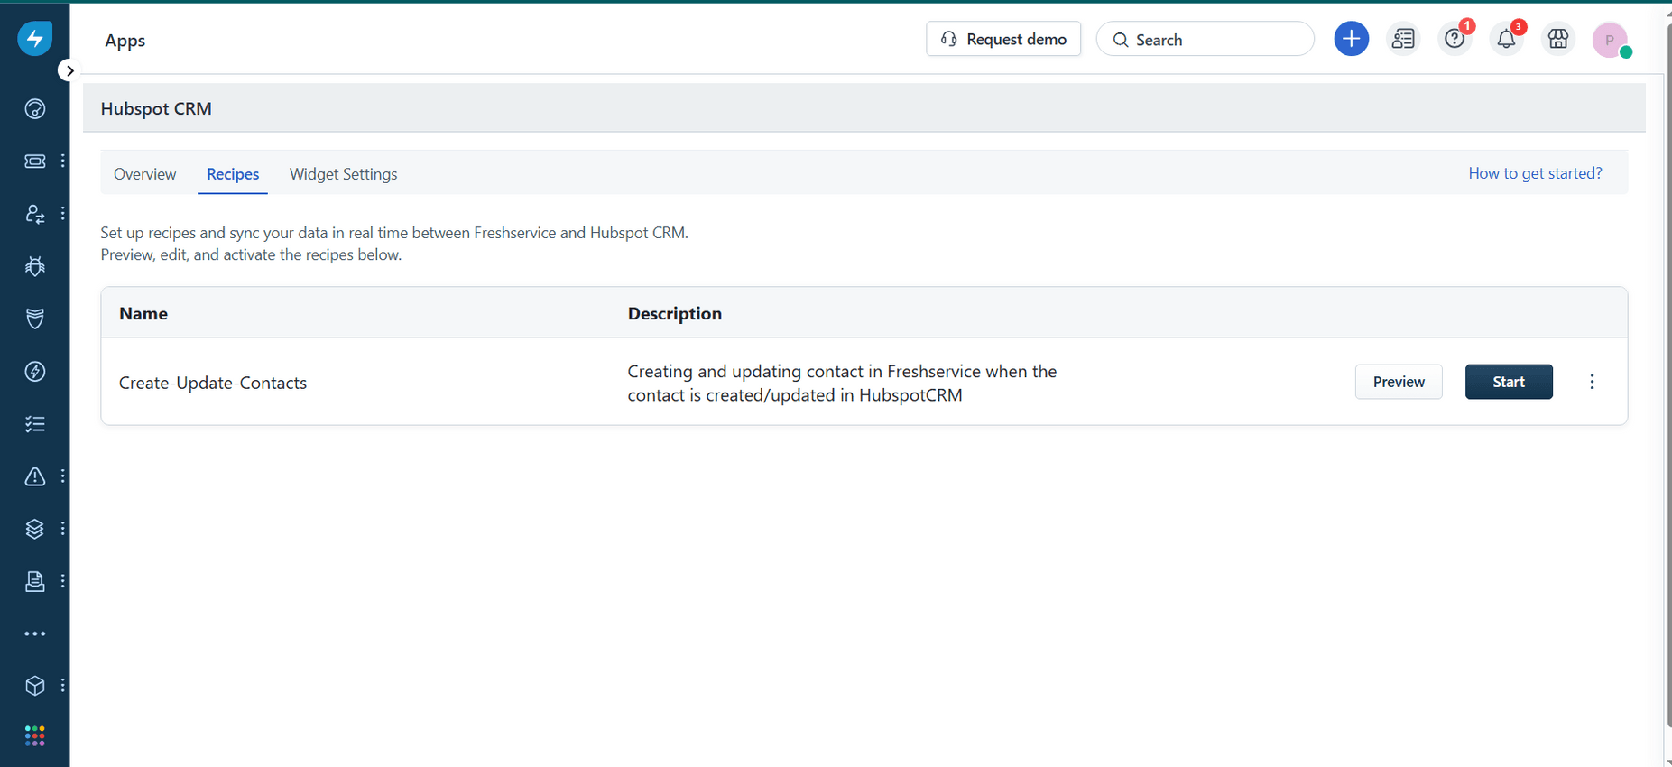This screenshot has height=767, width=1672.
Task: Click the recipe description starting with Creating and updating
Action: click(842, 383)
